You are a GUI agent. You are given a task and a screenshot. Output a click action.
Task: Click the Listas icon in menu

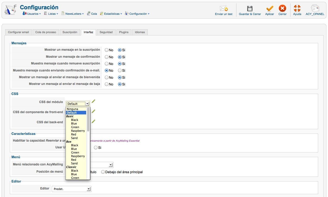[46, 13]
